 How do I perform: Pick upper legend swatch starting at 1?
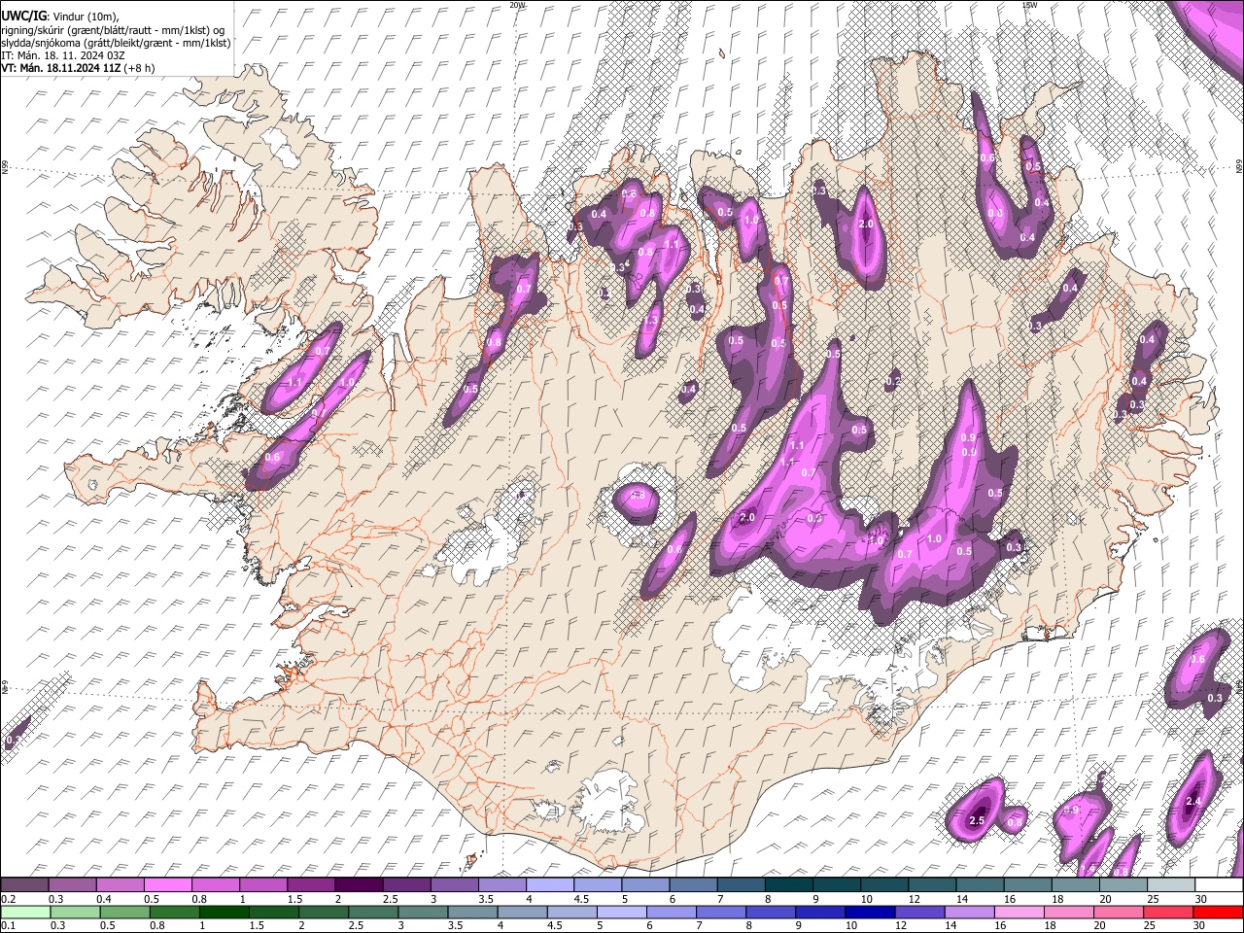pos(262,885)
